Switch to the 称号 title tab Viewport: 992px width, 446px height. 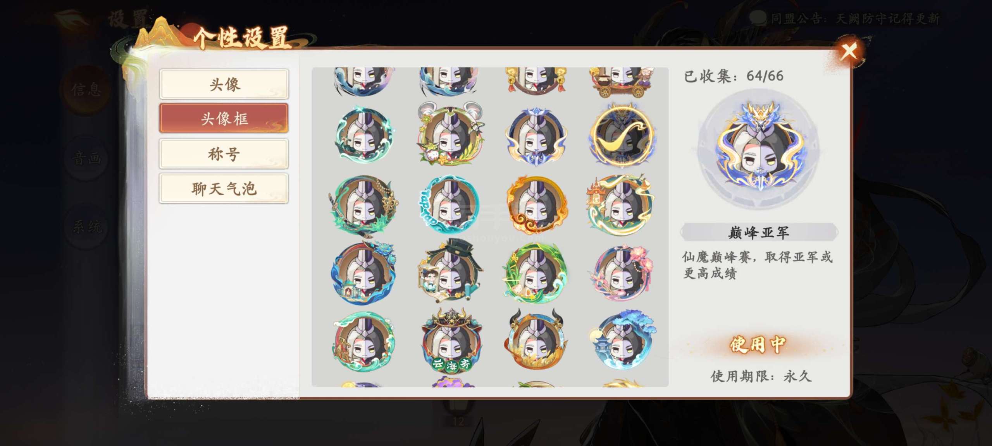(x=224, y=154)
